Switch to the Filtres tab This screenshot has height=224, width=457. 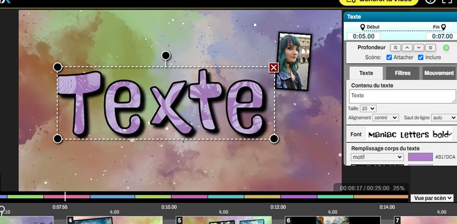point(402,73)
